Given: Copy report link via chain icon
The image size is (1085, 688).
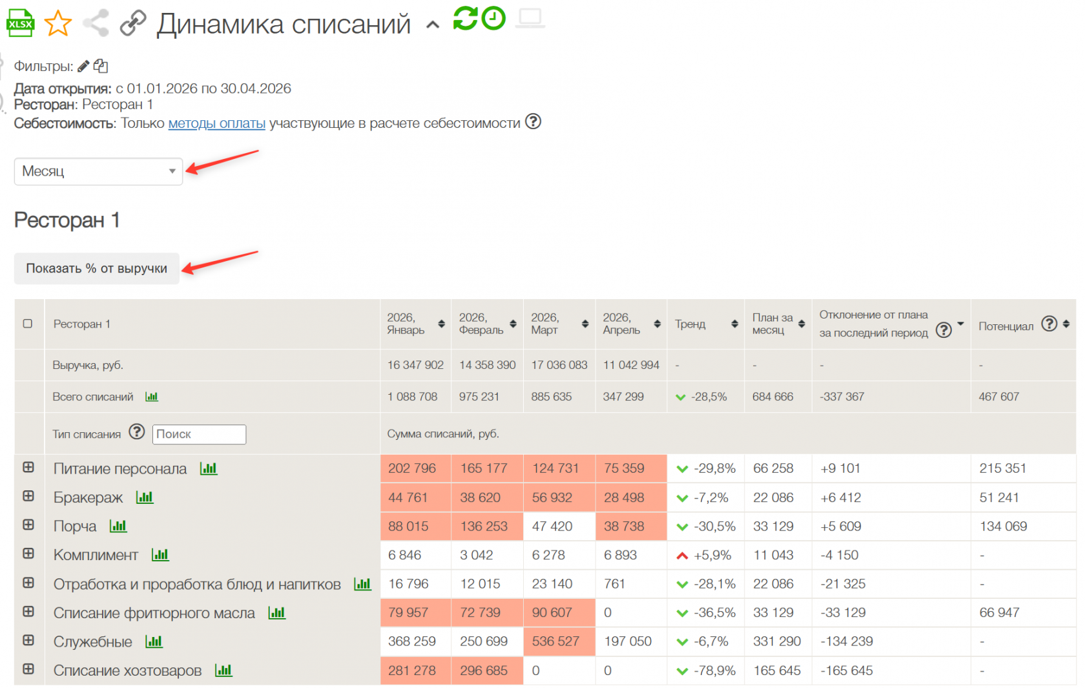Looking at the screenshot, I should [x=133, y=23].
